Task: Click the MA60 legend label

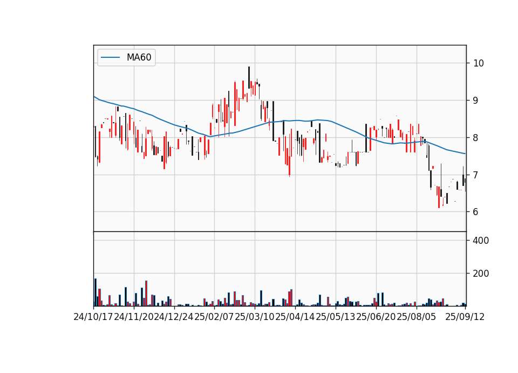Action: [x=139, y=58]
